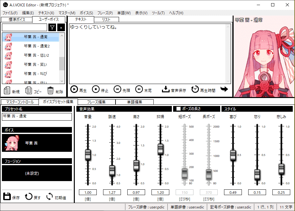Image resolution: width=295 pixels, height=211 pixels.
Task: Click the 琴葉 茜 voice thumbnail panel
Action: coord(37,143)
